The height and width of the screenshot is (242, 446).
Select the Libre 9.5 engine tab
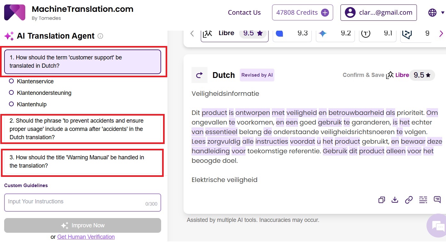click(234, 34)
